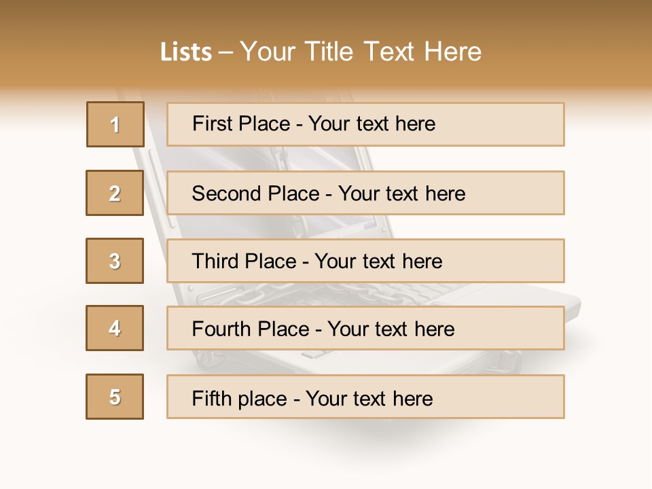The width and height of the screenshot is (652, 489).
Task: Click the number 3 square
Action: [x=115, y=261]
